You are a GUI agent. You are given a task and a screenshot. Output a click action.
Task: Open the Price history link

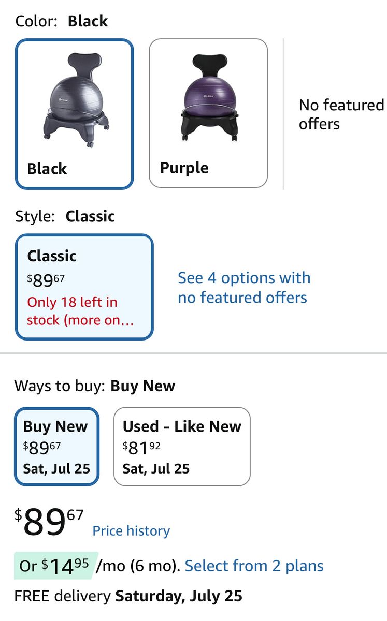point(131,531)
